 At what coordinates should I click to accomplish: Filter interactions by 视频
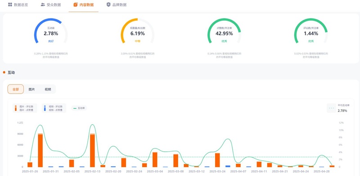click(x=48, y=89)
